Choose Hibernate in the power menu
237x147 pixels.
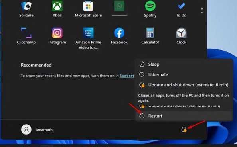click(x=184, y=74)
